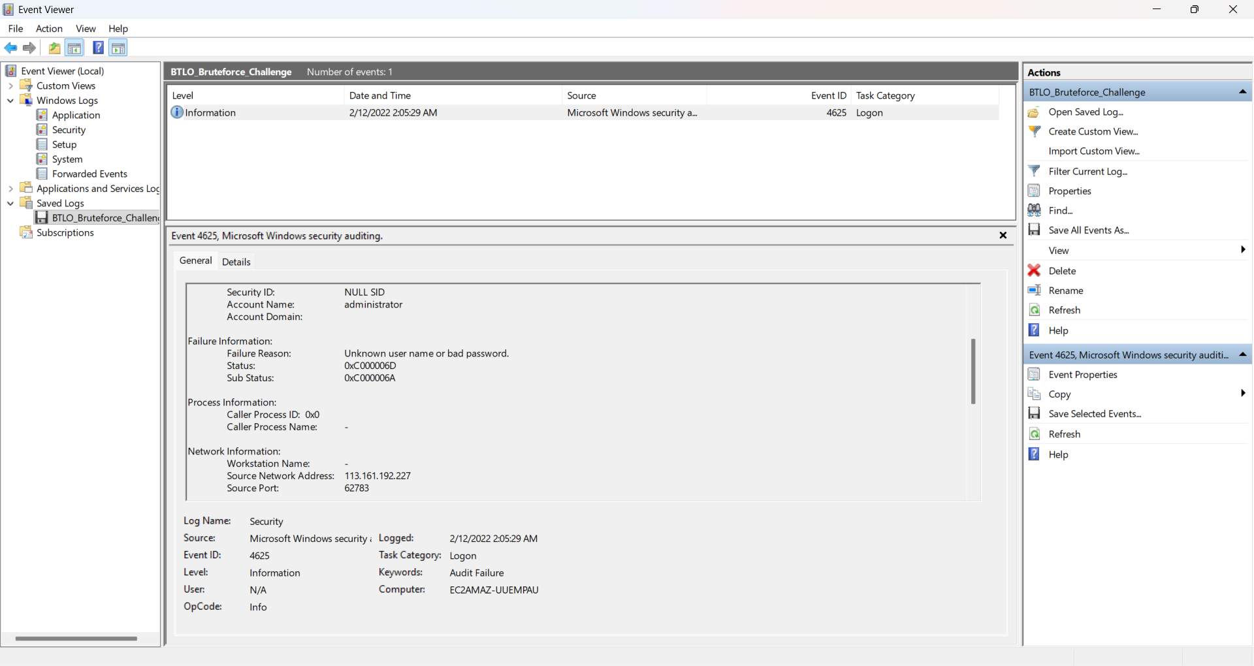Close the event preview pane with X
The image size is (1254, 666).
pyautogui.click(x=1003, y=236)
